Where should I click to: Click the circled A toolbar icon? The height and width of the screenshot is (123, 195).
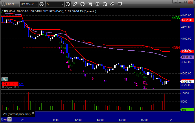click(x=105, y=4)
